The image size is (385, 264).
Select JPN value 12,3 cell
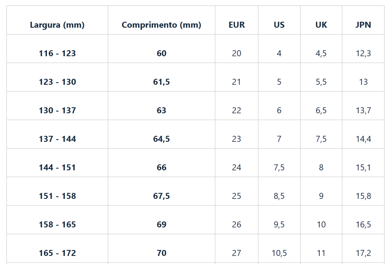point(363,53)
